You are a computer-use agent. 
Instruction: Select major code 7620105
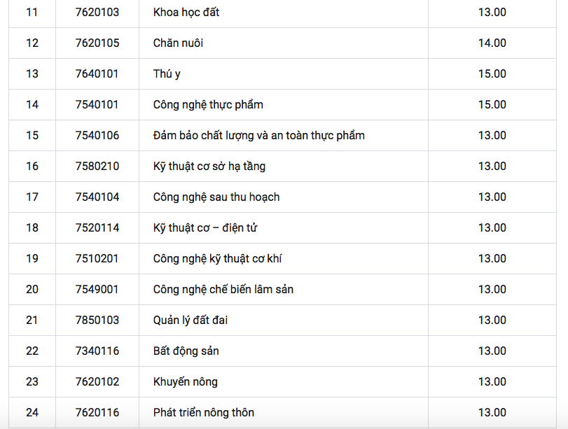[97, 43]
